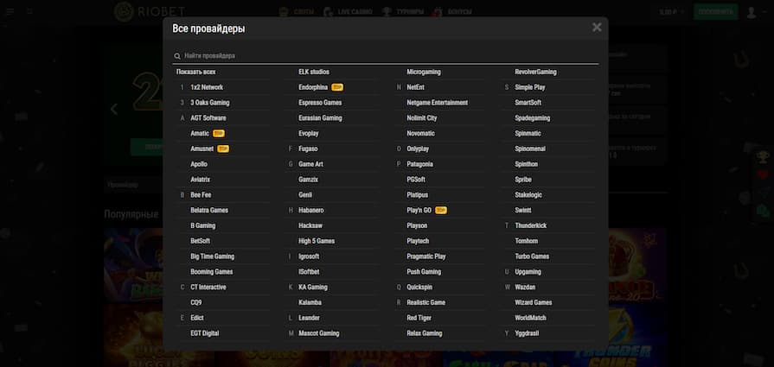Select Aviatrix provider

click(201, 180)
